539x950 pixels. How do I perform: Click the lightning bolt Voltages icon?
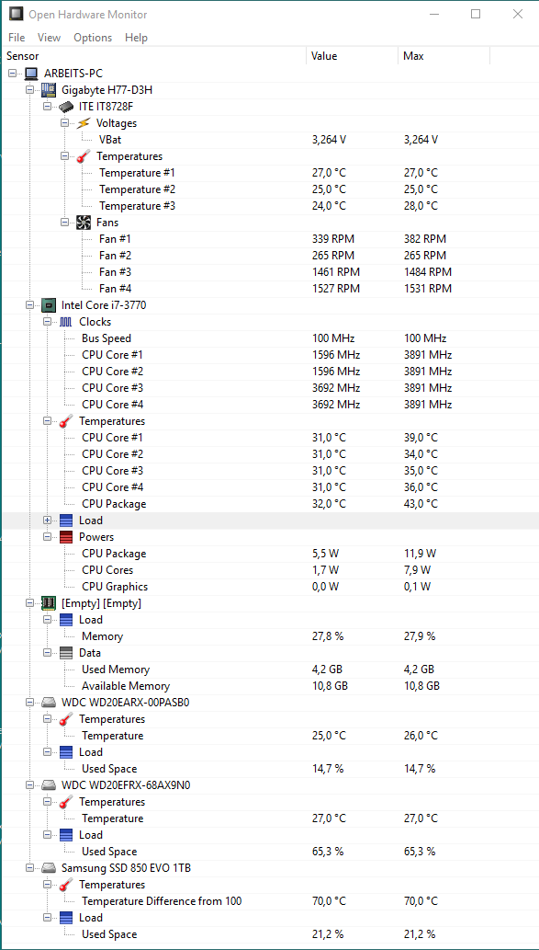(84, 123)
